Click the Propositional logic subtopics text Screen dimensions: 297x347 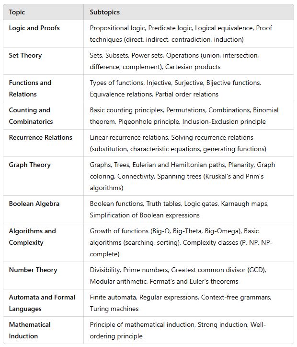point(117,28)
